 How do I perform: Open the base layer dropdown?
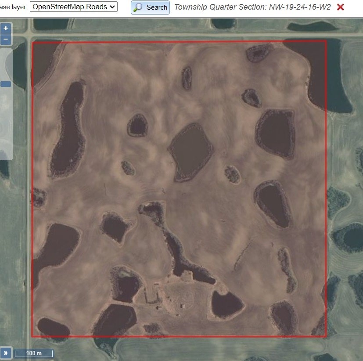tap(74, 7)
